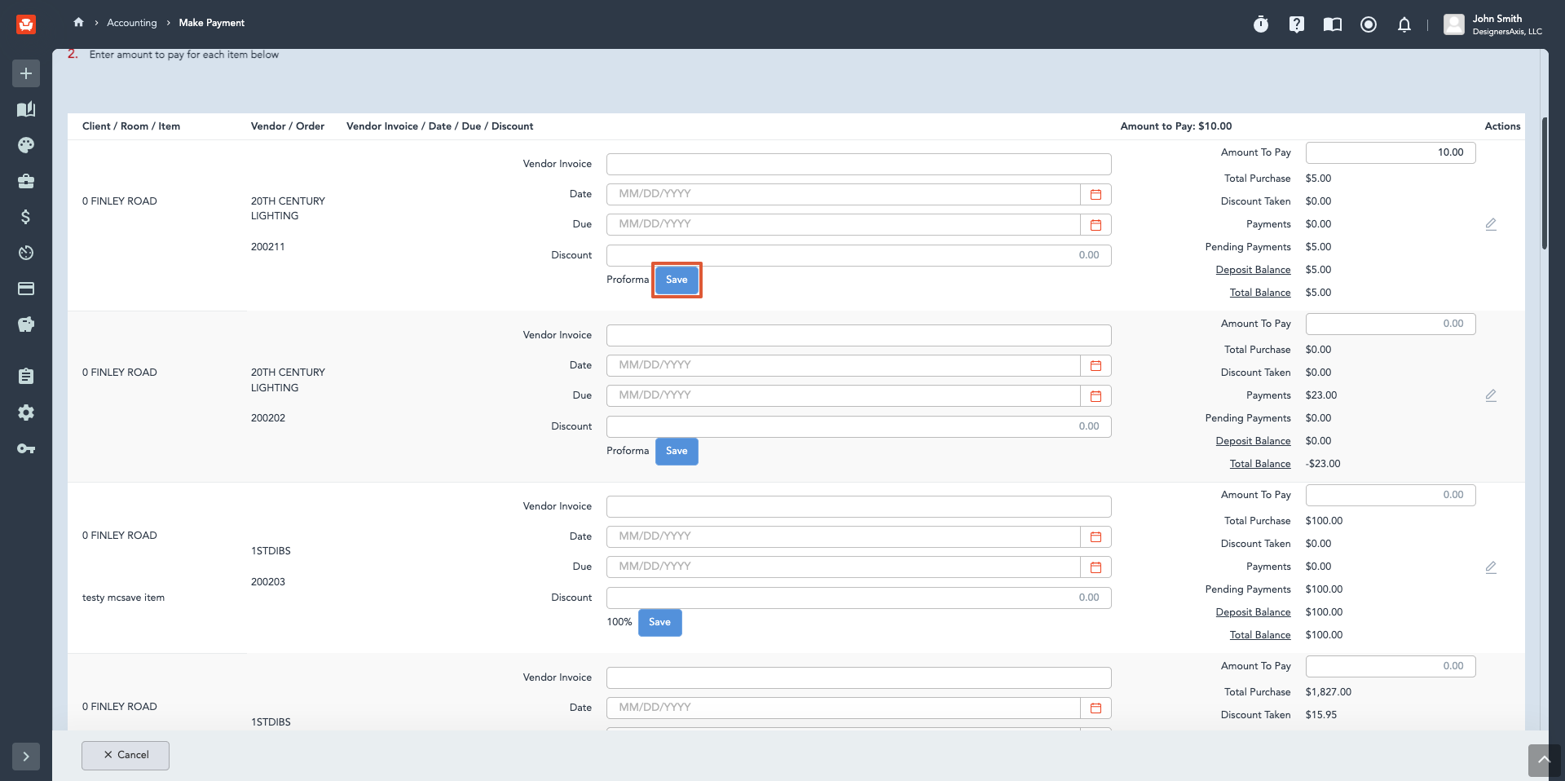This screenshot has width=1565, height=781.
Task: Open the guide book icon in header
Action: pyautogui.click(x=1333, y=24)
